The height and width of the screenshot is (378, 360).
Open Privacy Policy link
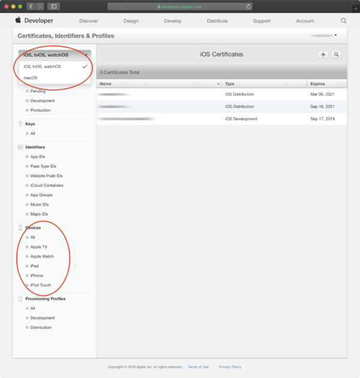(230, 367)
